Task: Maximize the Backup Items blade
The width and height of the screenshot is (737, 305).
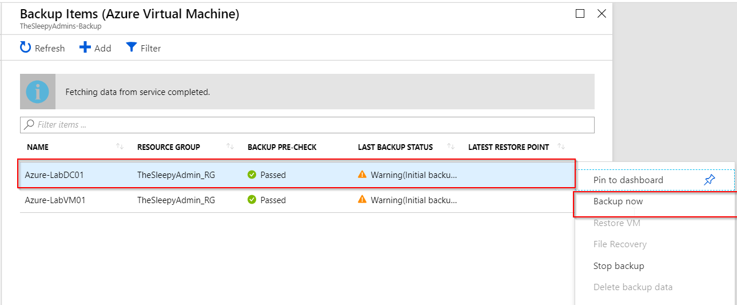Action: point(580,14)
